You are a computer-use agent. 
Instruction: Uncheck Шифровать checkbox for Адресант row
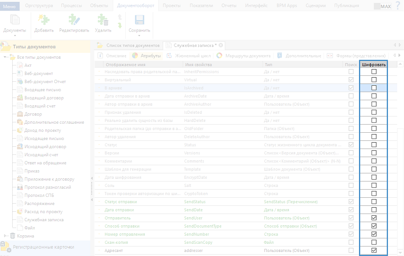[x=374, y=251]
